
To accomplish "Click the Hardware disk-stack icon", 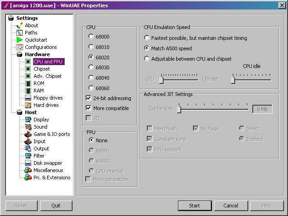I will [19, 54].
